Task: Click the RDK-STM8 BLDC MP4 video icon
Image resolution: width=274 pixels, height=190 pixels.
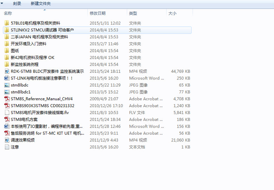Action: point(7,71)
